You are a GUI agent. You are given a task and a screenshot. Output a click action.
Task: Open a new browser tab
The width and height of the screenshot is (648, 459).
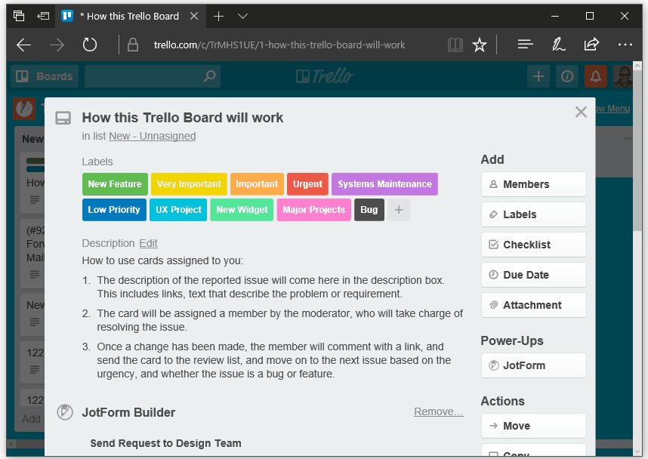[219, 16]
